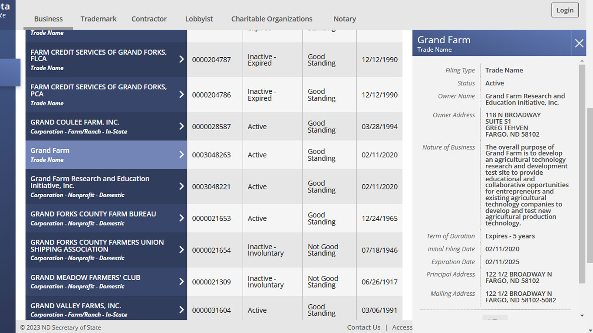Viewport: 593px width, 333px height.
Task: Click filing date 03/28/1994
Action: click(x=379, y=127)
